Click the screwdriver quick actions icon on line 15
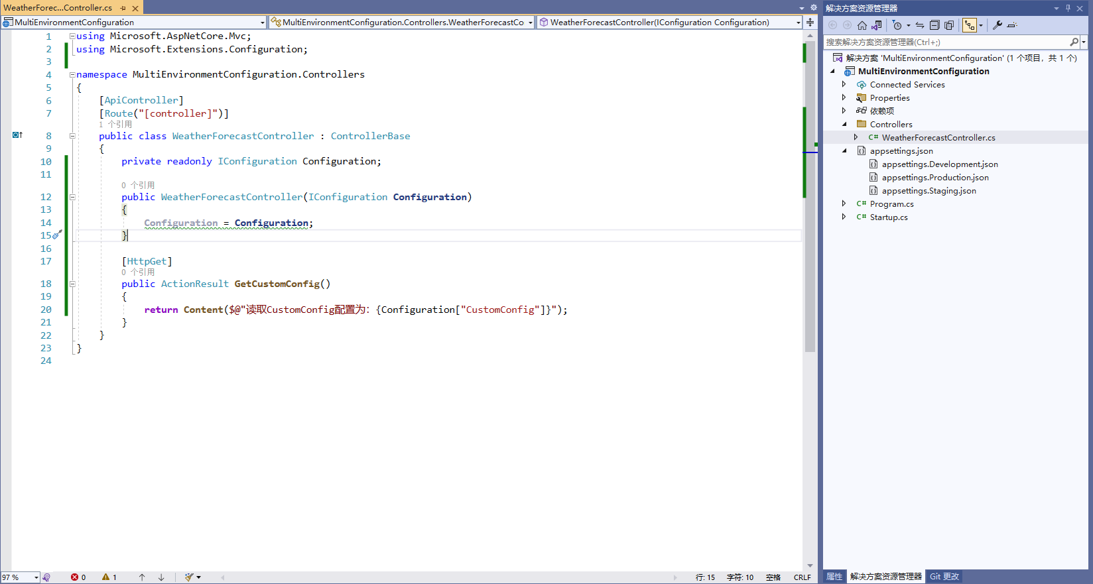This screenshot has height=584, width=1093. click(x=57, y=235)
